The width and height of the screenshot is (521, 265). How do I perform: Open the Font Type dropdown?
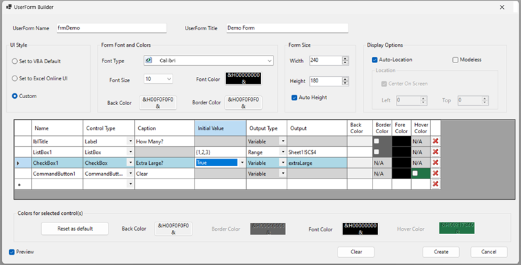(269, 61)
